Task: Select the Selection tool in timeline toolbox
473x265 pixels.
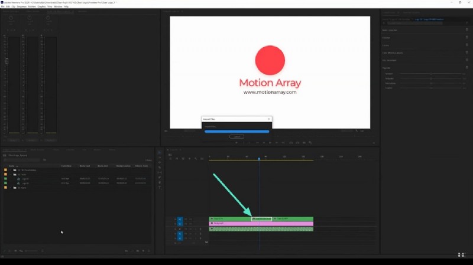Action: [160, 152]
